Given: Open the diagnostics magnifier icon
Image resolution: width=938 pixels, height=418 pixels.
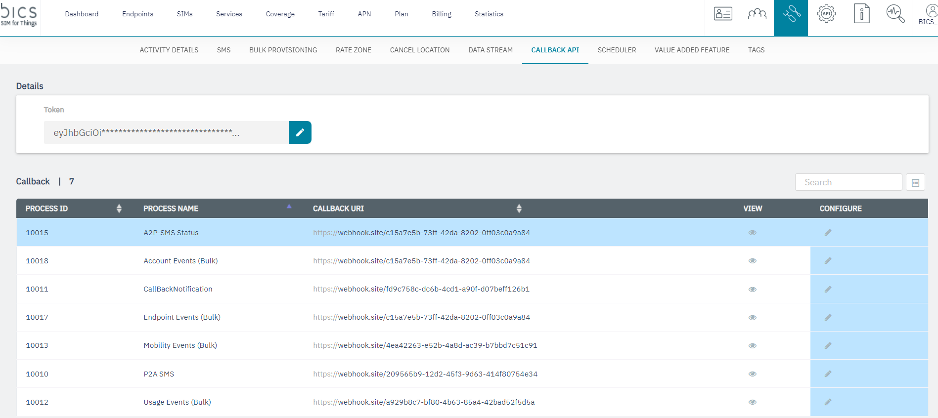Looking at the screenshot, I should [895, 14].
